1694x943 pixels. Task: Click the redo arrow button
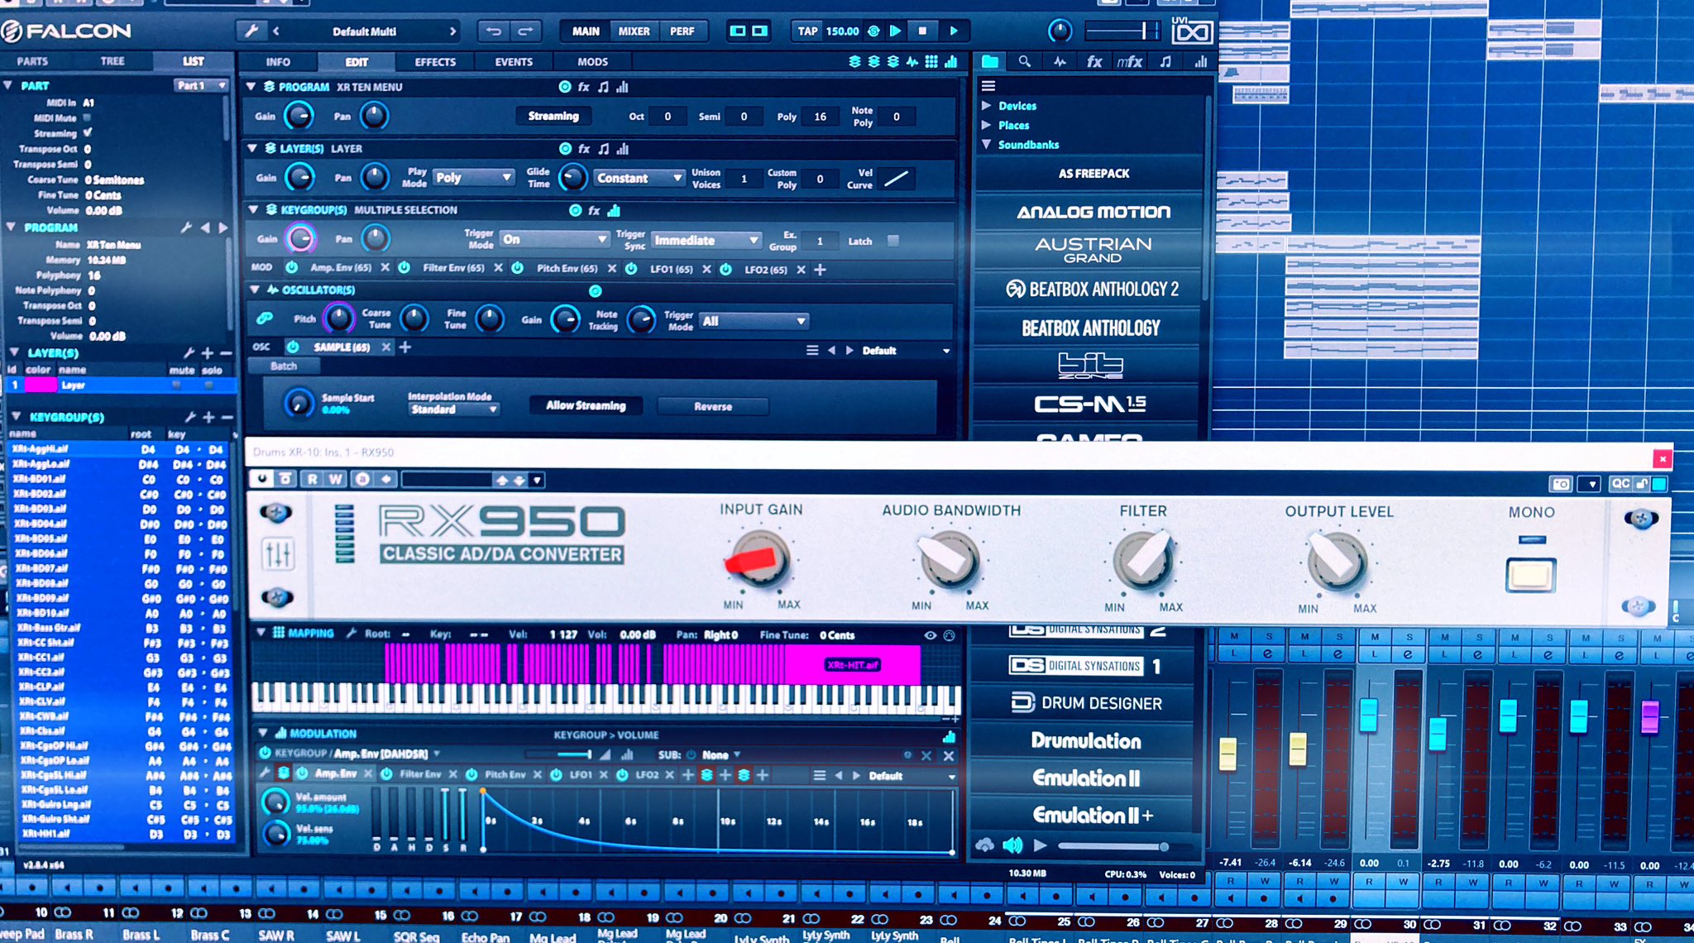coord(525,31)
